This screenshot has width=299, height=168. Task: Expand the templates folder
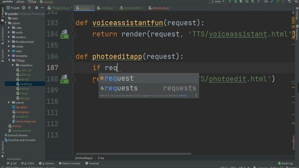point(9,56)
